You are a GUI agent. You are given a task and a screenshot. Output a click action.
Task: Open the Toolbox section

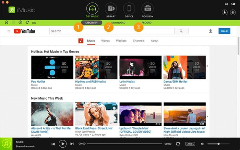coord(147,9)
